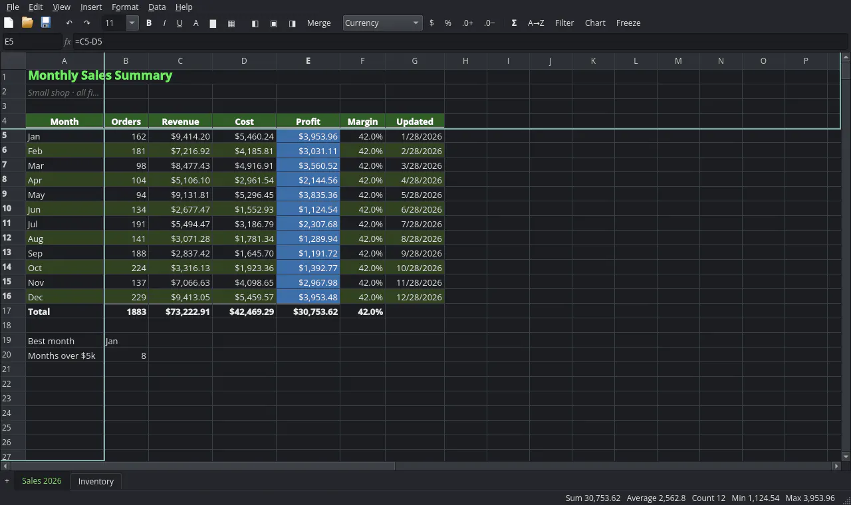Toggle bold formatting
The height and width of the screenshot is (505, 851).
149,23
